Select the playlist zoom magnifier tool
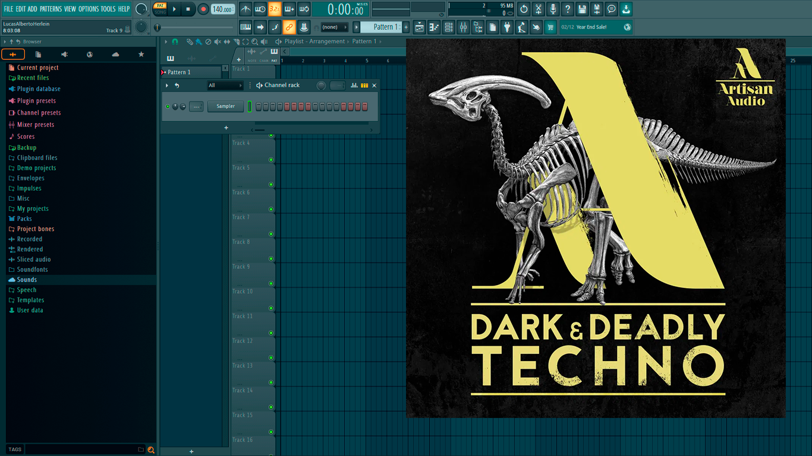 [254, 42]
